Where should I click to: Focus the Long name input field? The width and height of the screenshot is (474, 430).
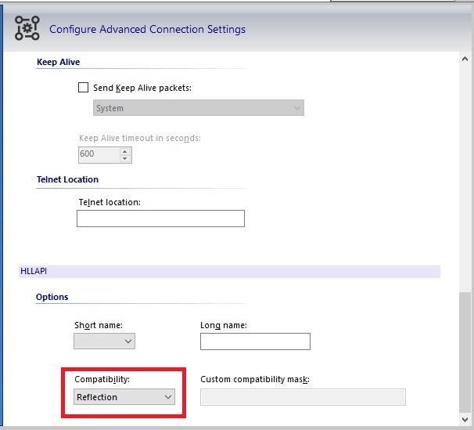coord(255,341)
